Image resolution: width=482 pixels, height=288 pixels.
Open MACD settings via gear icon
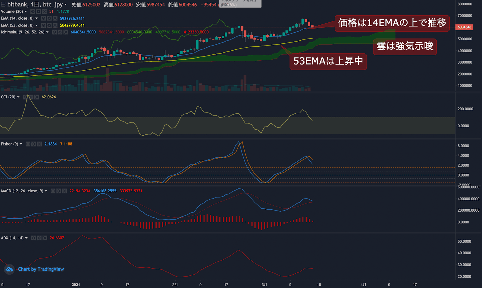click(59, 191)
